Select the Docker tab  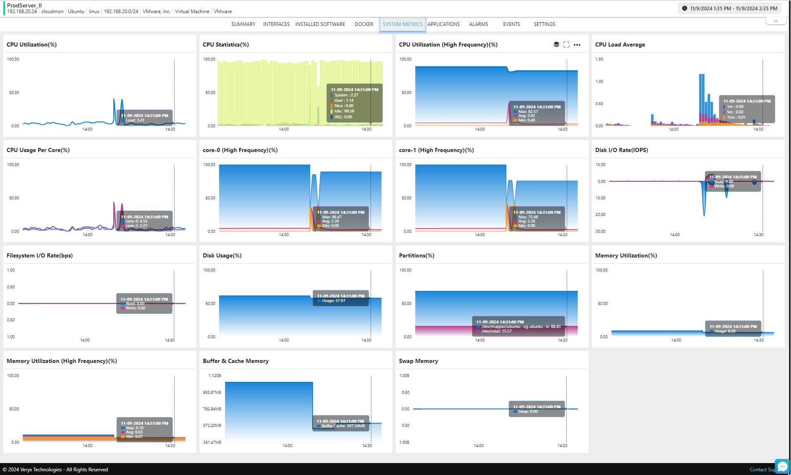coord(364,24)
